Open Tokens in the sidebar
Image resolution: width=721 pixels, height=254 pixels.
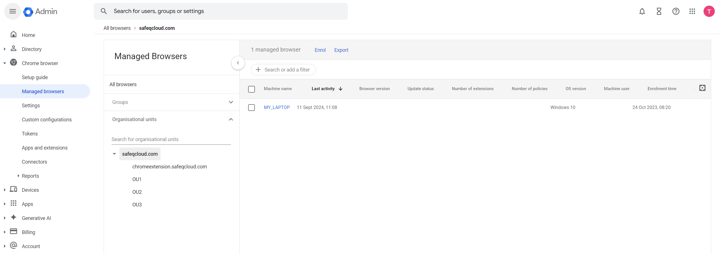(x=30, y=134)
